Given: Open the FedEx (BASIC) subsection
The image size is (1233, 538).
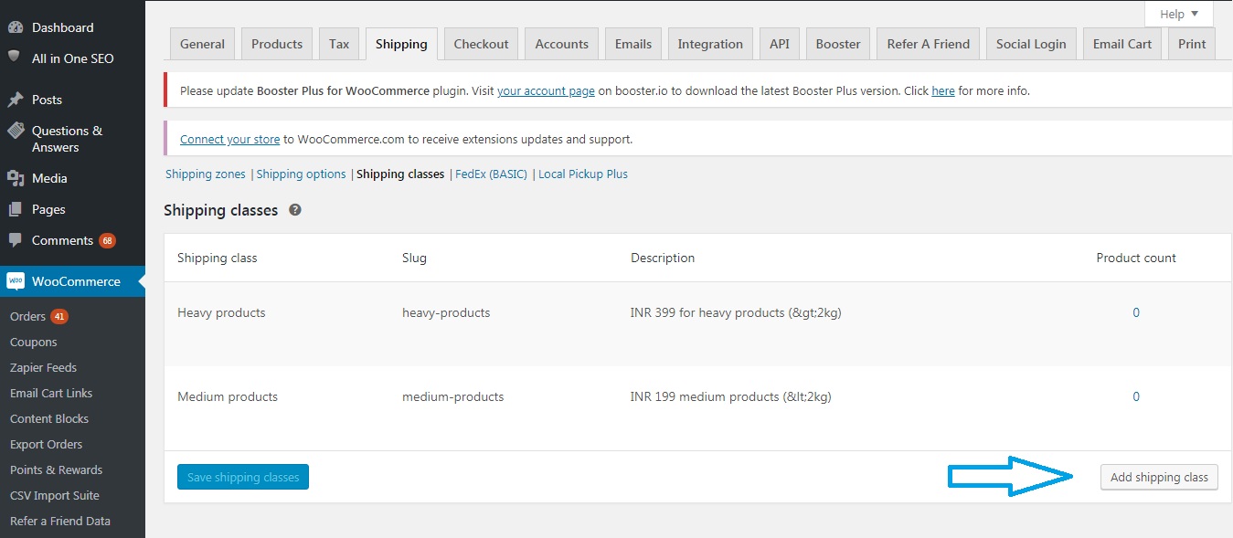Looking at the screenshot, I should tap(492, 174).
